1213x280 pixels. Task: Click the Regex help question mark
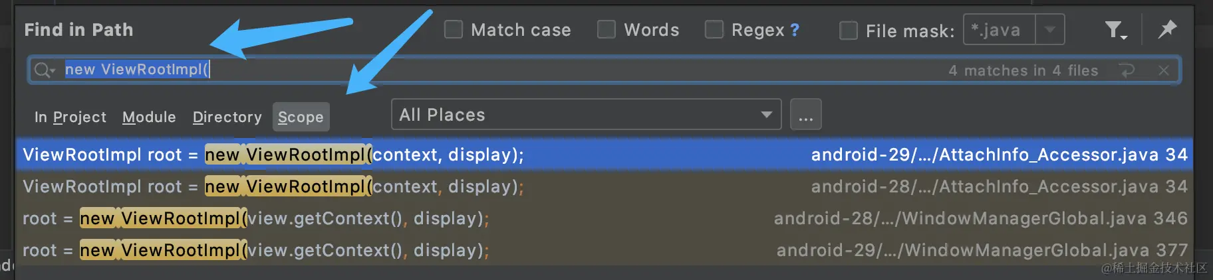(795, 30)
